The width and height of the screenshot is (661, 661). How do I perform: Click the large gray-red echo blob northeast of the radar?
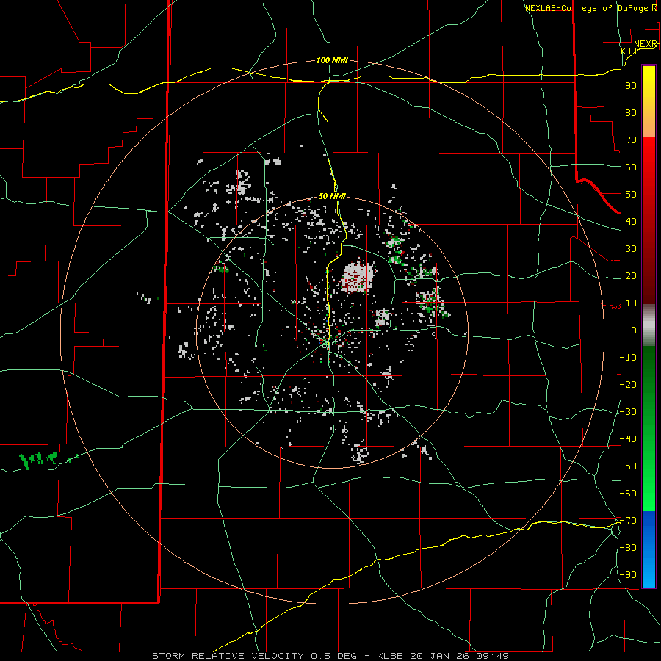click(x=358, y=277)
